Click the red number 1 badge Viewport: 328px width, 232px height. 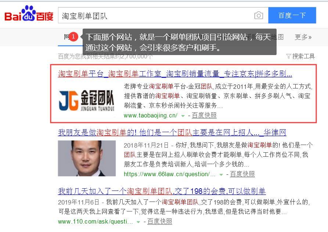pyautogui.click(x=73, y=37)
